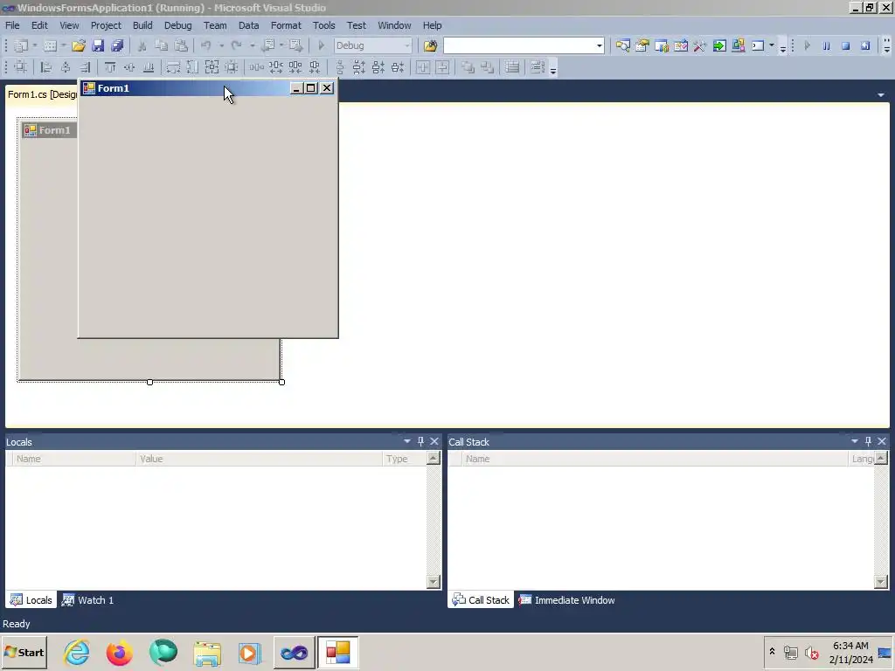Click the green arrow Start Page icon
Screen dimensions: 895x671
pos(719,45)
